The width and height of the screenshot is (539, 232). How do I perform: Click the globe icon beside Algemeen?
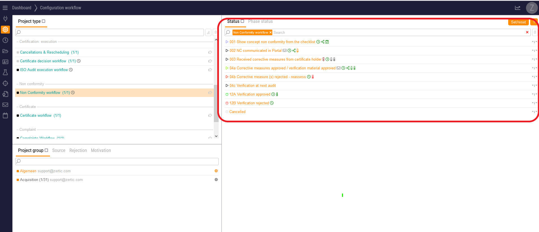point(216,171)
